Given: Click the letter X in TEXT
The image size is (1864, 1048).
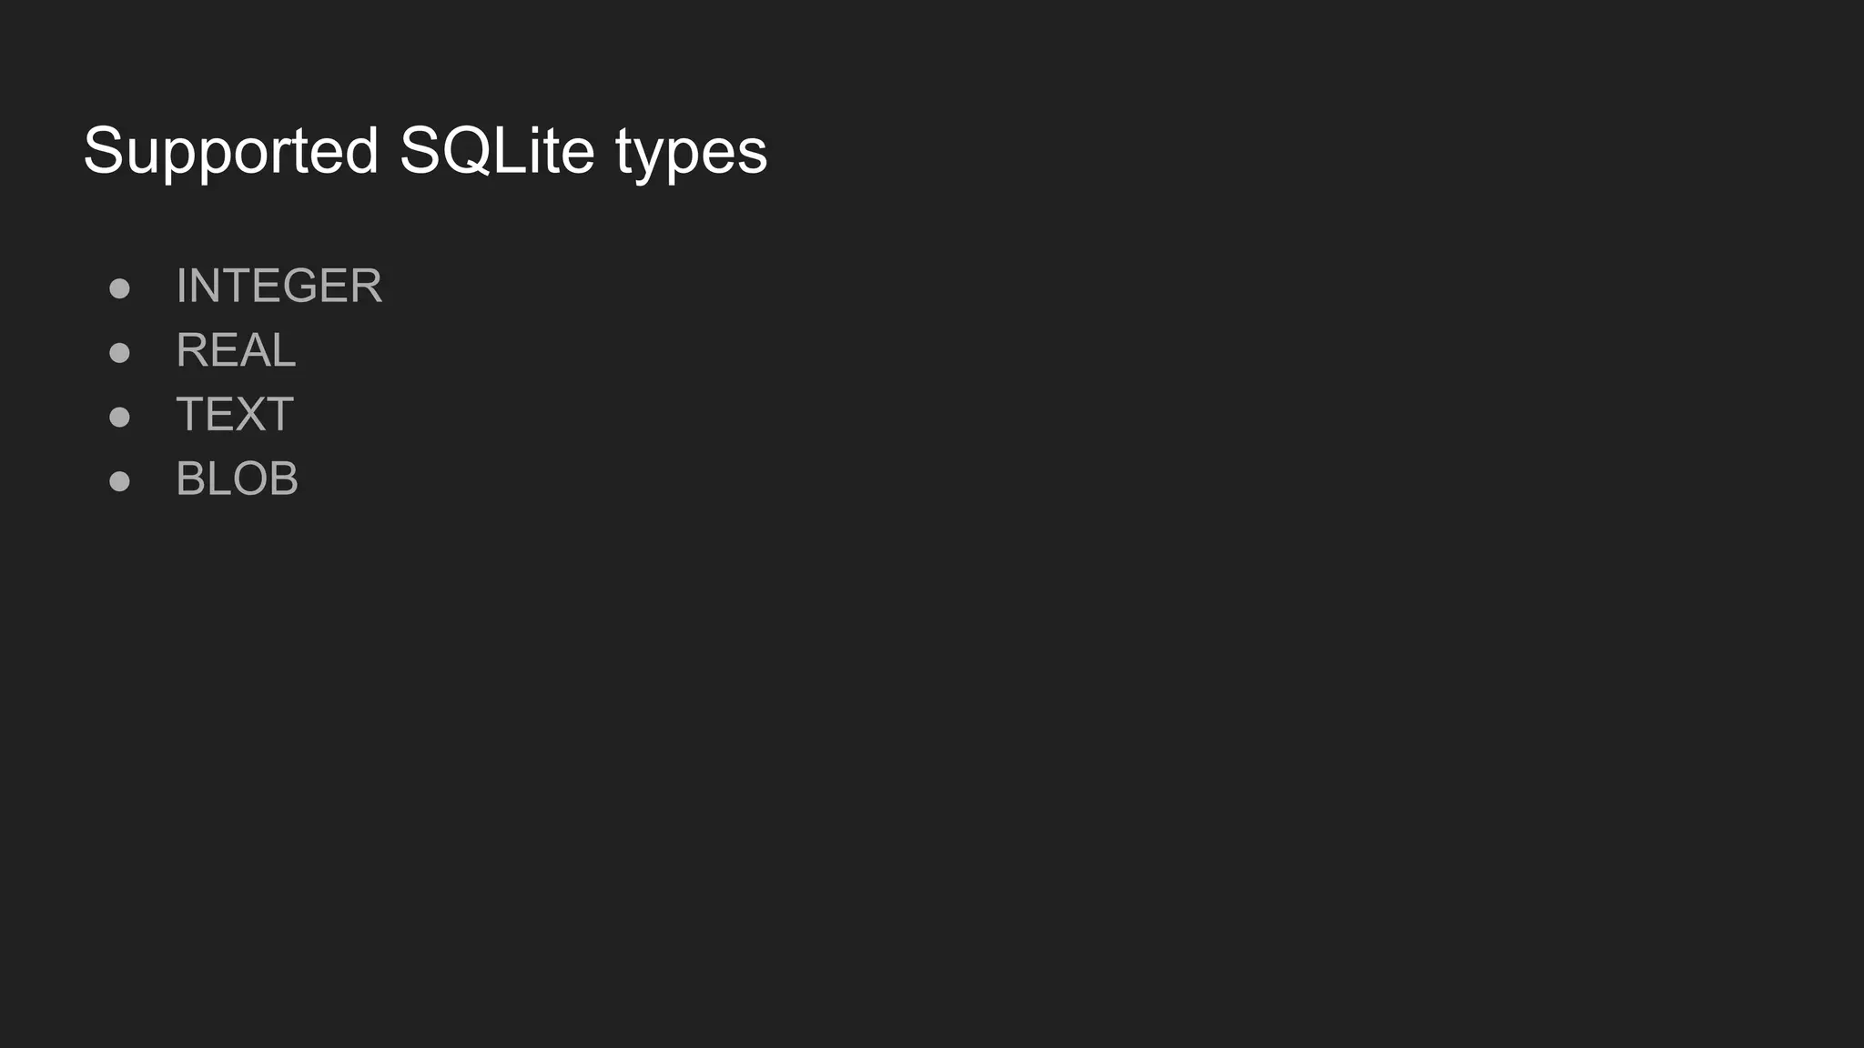Looking at the screenshot, I should pos(252,415).
